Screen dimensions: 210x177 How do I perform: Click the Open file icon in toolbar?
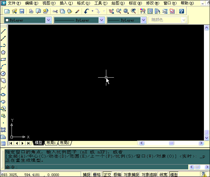[14, 11]
